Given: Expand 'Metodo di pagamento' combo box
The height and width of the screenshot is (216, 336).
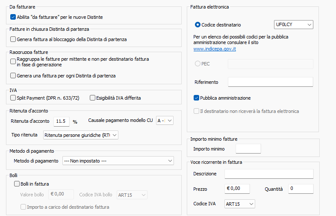Looking at the screenshot, I should point(118,161).
